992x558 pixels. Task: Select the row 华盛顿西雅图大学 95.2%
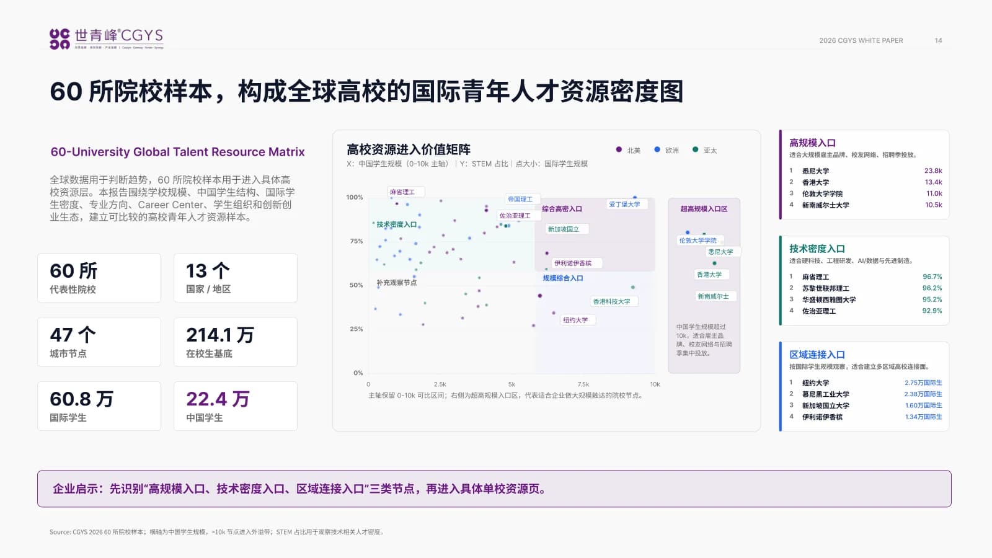coord(866,299)
